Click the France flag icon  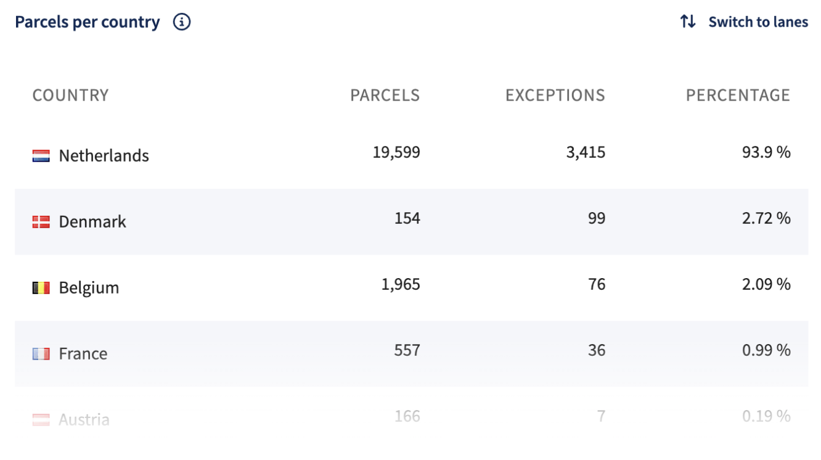(41, 354)
